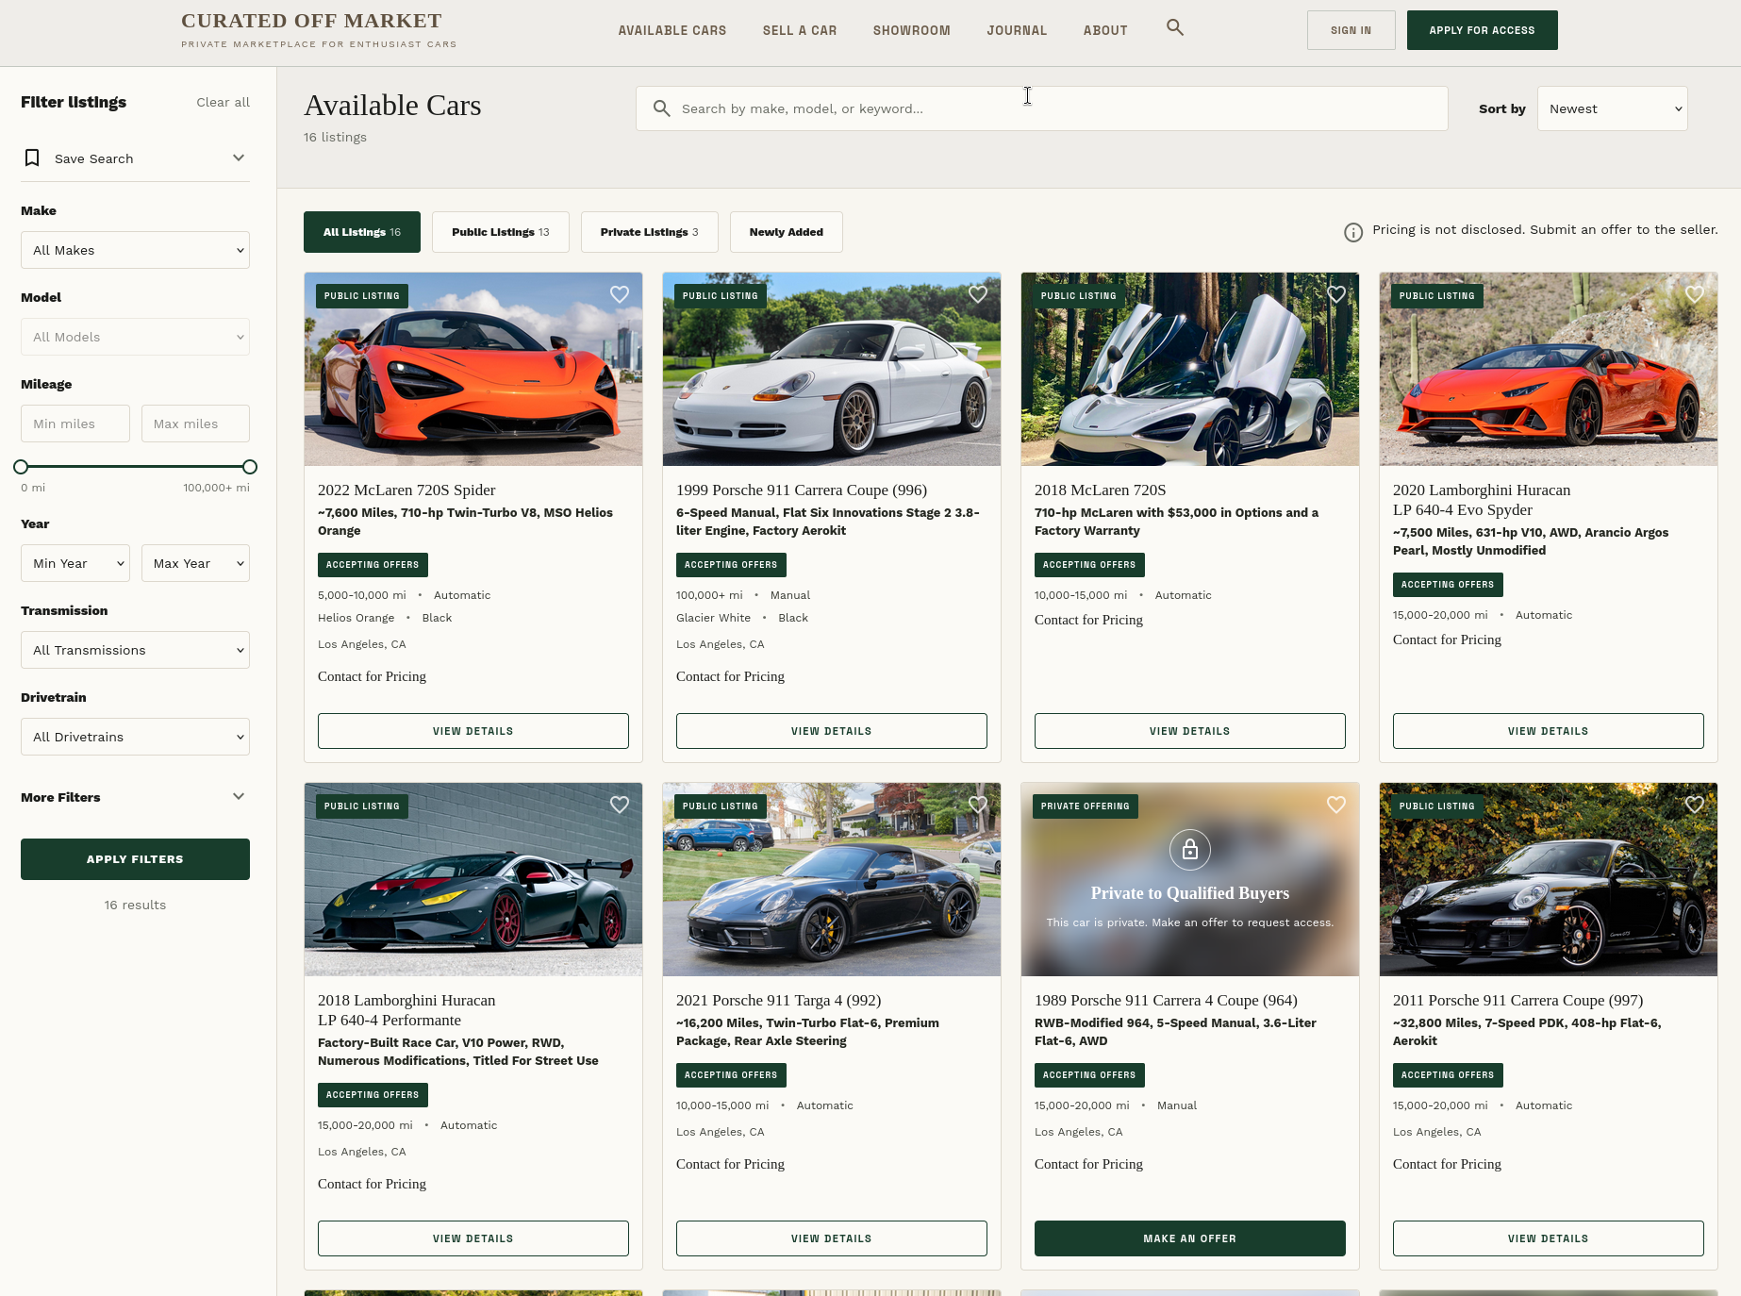This screenshot has height=1296, width=1741.
Task: View details of 1999 Porsche 911 Carrera
Action: [832, 731]
